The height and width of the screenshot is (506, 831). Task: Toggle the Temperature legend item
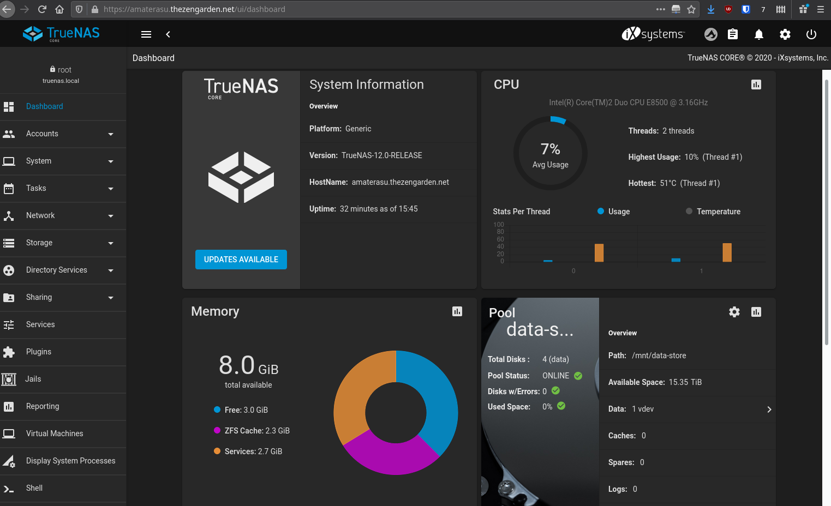(713, 212)
